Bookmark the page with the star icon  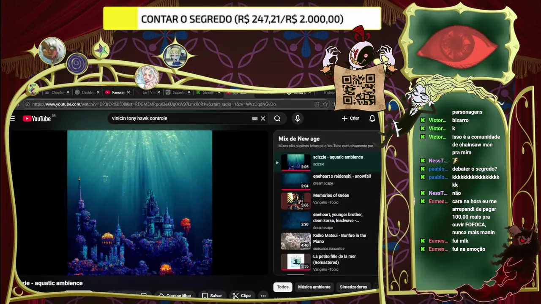(x=325, y=104)
